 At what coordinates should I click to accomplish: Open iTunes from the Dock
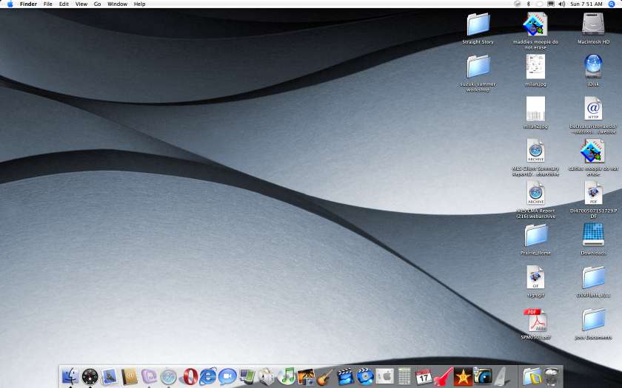(x=287, y=376)
